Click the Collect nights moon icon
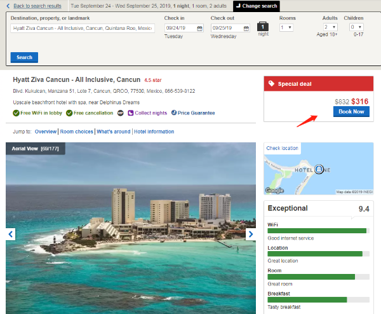Viewport: 381px width, 314px height. (x=131, y=113)
